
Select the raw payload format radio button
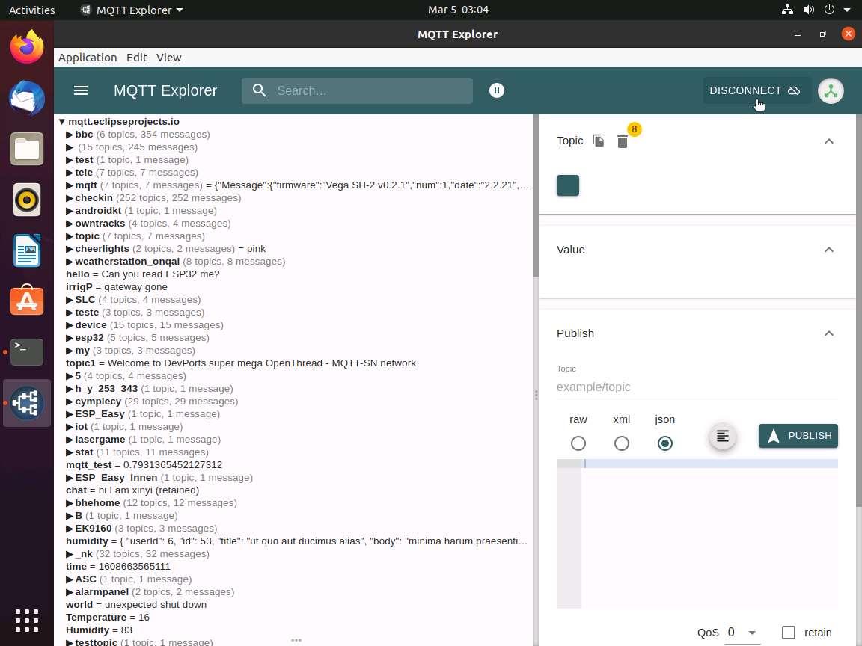pos(578,443)
